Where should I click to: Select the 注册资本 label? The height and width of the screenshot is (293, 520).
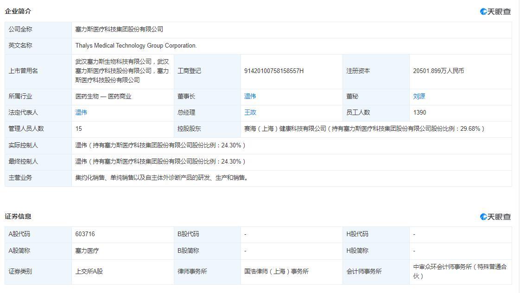358,71
